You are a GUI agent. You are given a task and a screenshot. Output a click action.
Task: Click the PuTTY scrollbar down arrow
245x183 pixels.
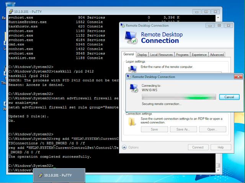pyautogui.click(x=218, y=170)
